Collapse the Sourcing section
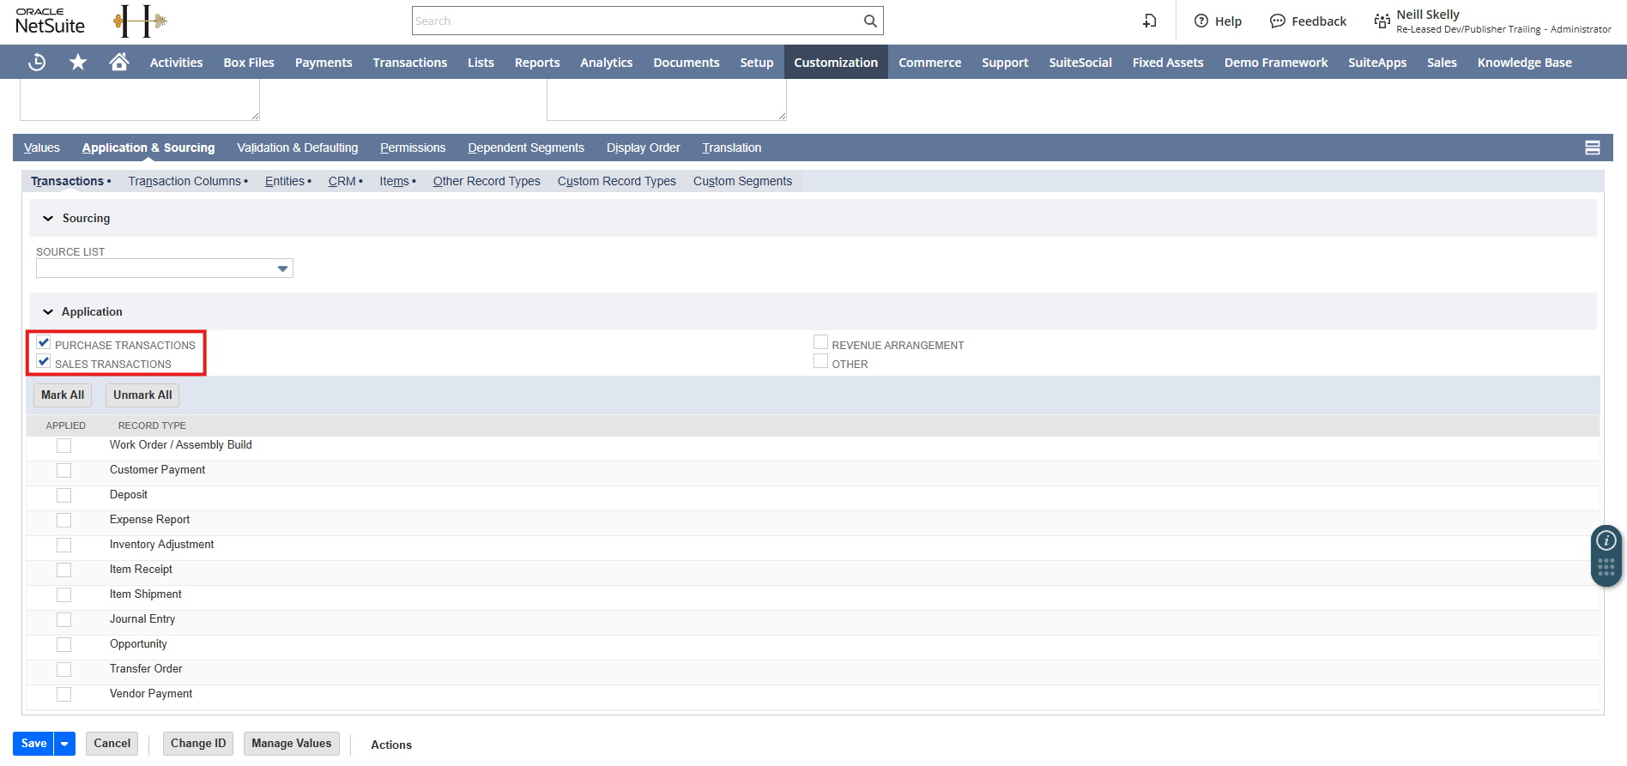Viewport: 1627px width, 766px height. (48, 219)
